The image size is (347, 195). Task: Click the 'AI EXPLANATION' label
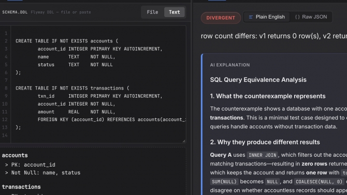[230, 65]
